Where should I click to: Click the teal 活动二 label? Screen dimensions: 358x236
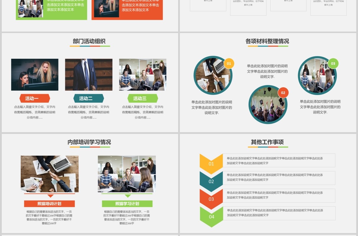89,99
